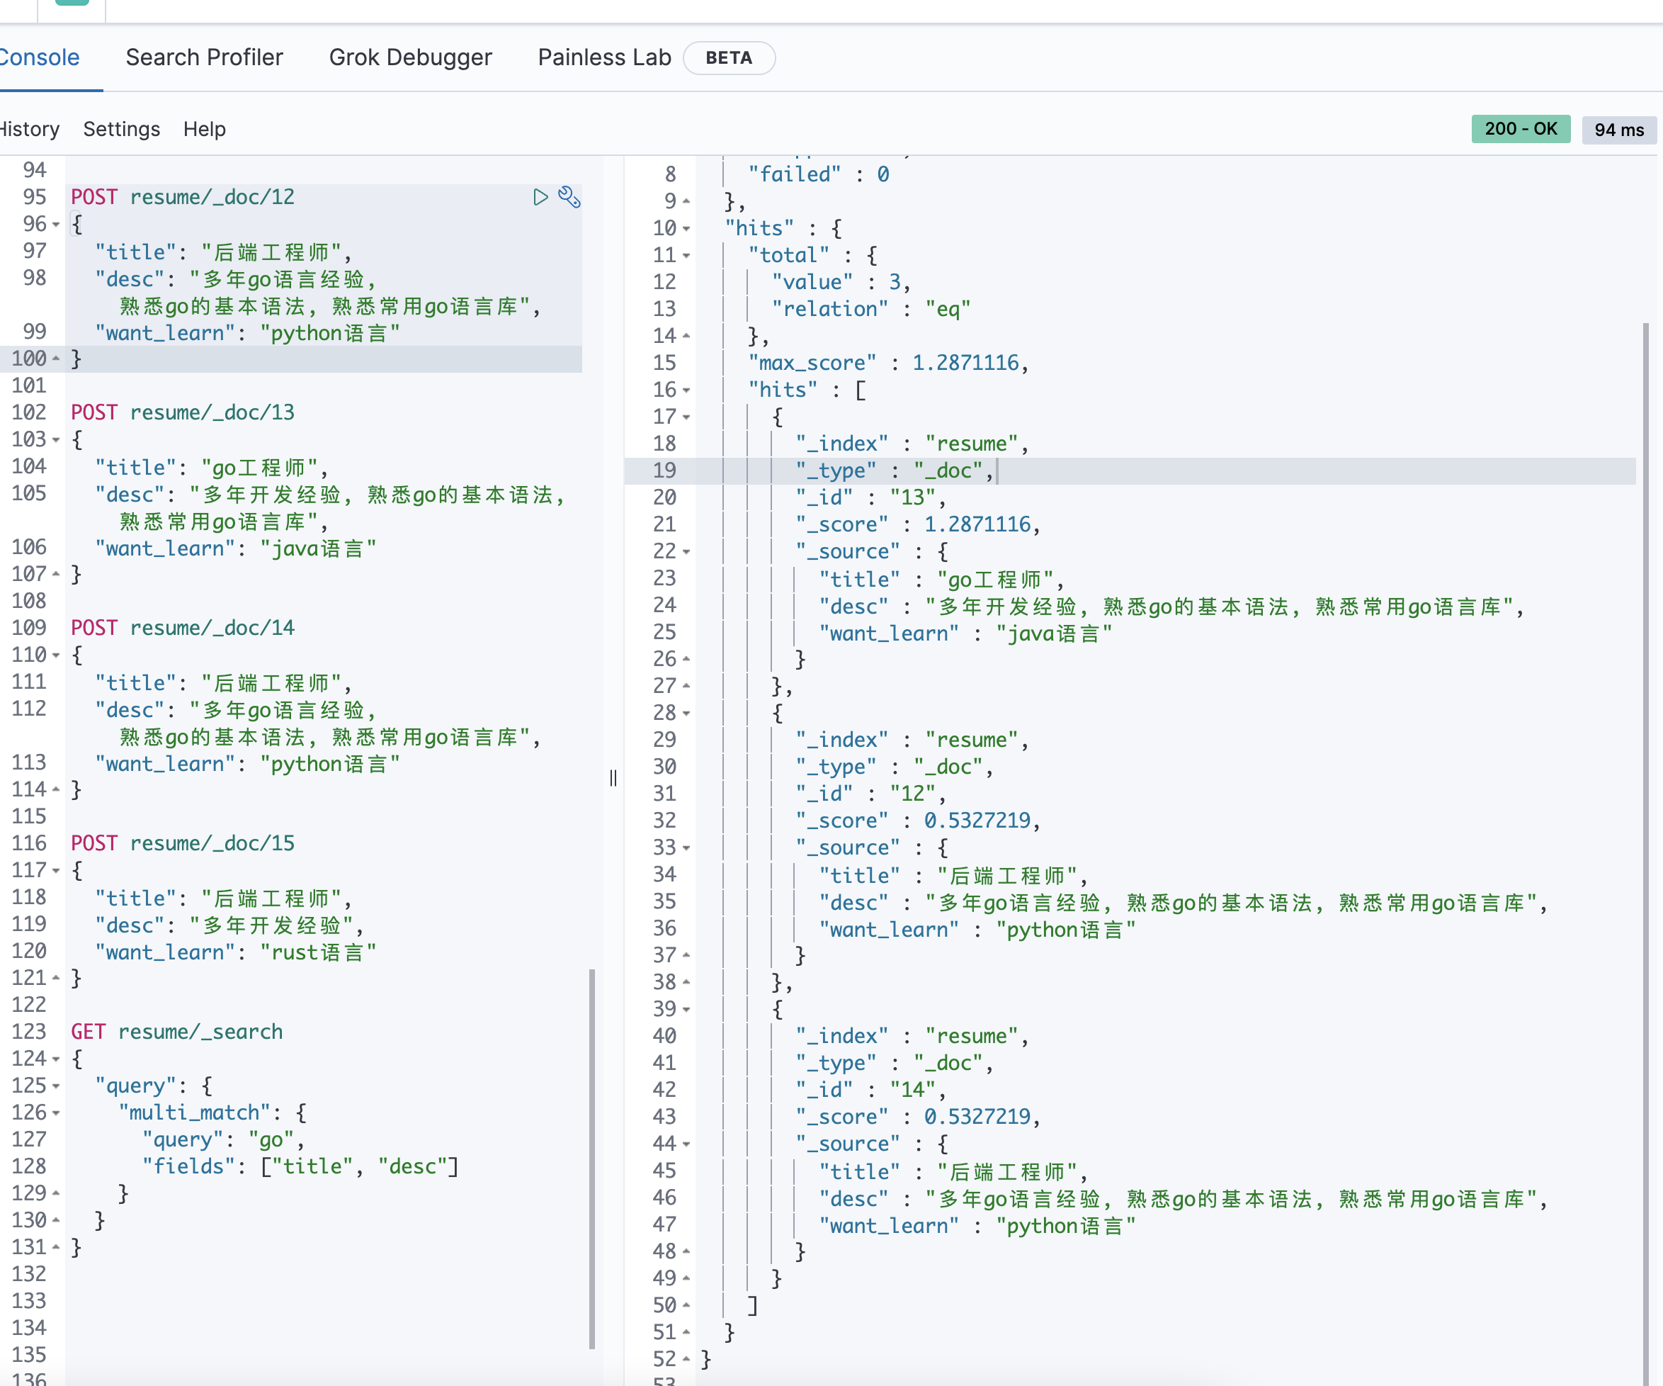
Task: Collapse the search body at line 124
Action: click(x=56, y=1059)
